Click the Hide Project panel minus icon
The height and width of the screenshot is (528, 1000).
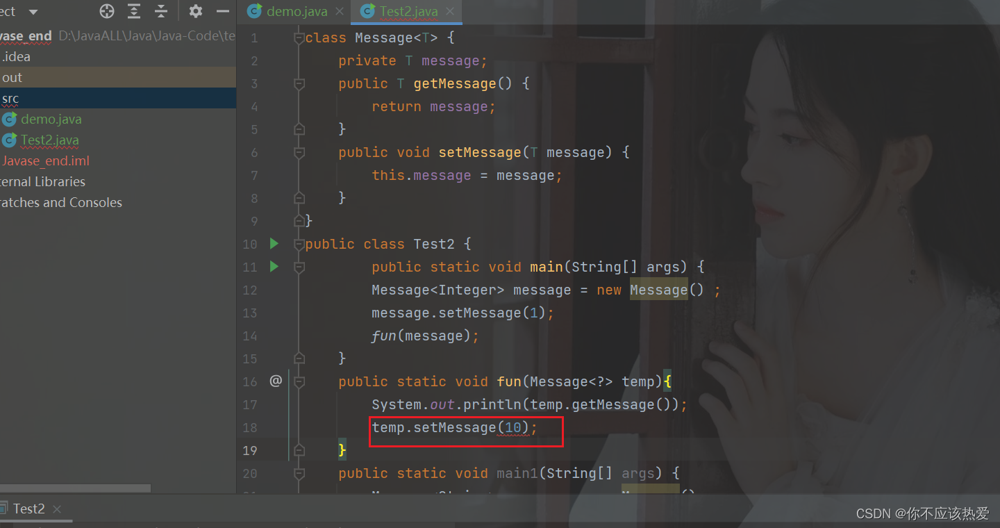(222, 11)
